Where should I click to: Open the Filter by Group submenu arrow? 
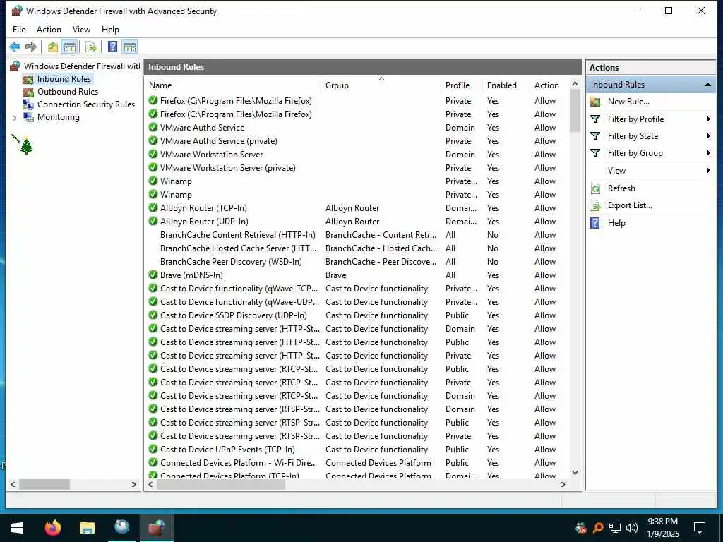coord(708,153)
